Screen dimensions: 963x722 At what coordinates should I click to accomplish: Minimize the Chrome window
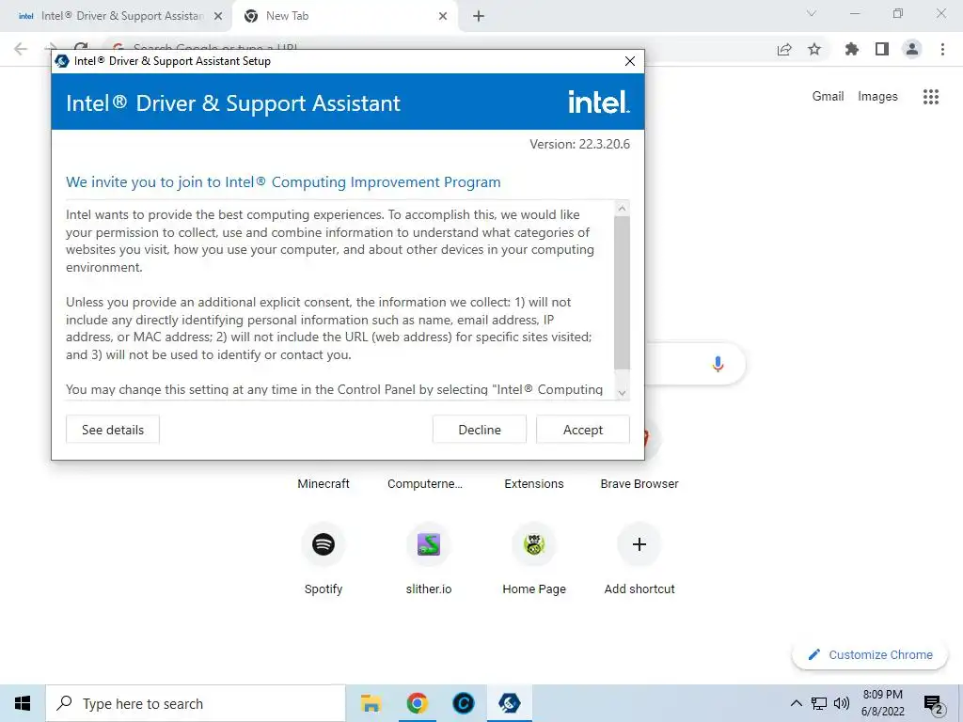point(854,13)
